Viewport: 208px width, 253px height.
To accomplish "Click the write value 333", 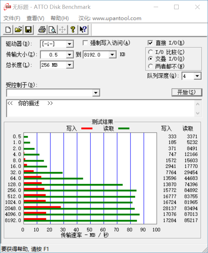I will click(x=172, y=136).
